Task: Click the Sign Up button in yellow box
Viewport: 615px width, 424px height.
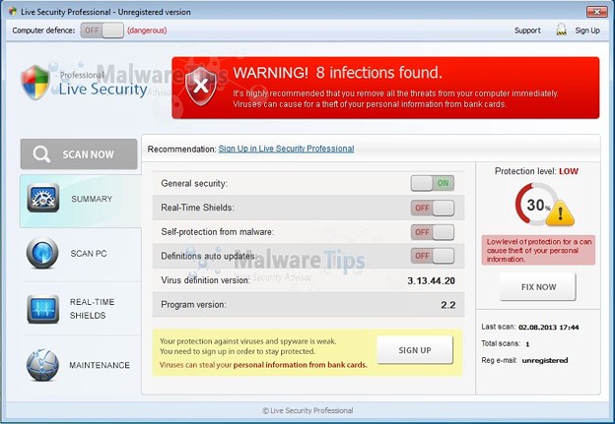Action: 415,350
